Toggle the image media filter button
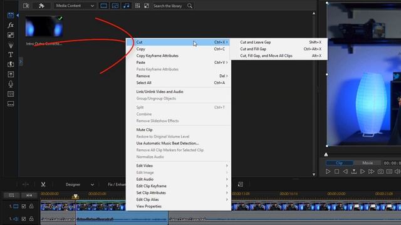The width and height of the screenshot is (401, 225). [115, 6]
